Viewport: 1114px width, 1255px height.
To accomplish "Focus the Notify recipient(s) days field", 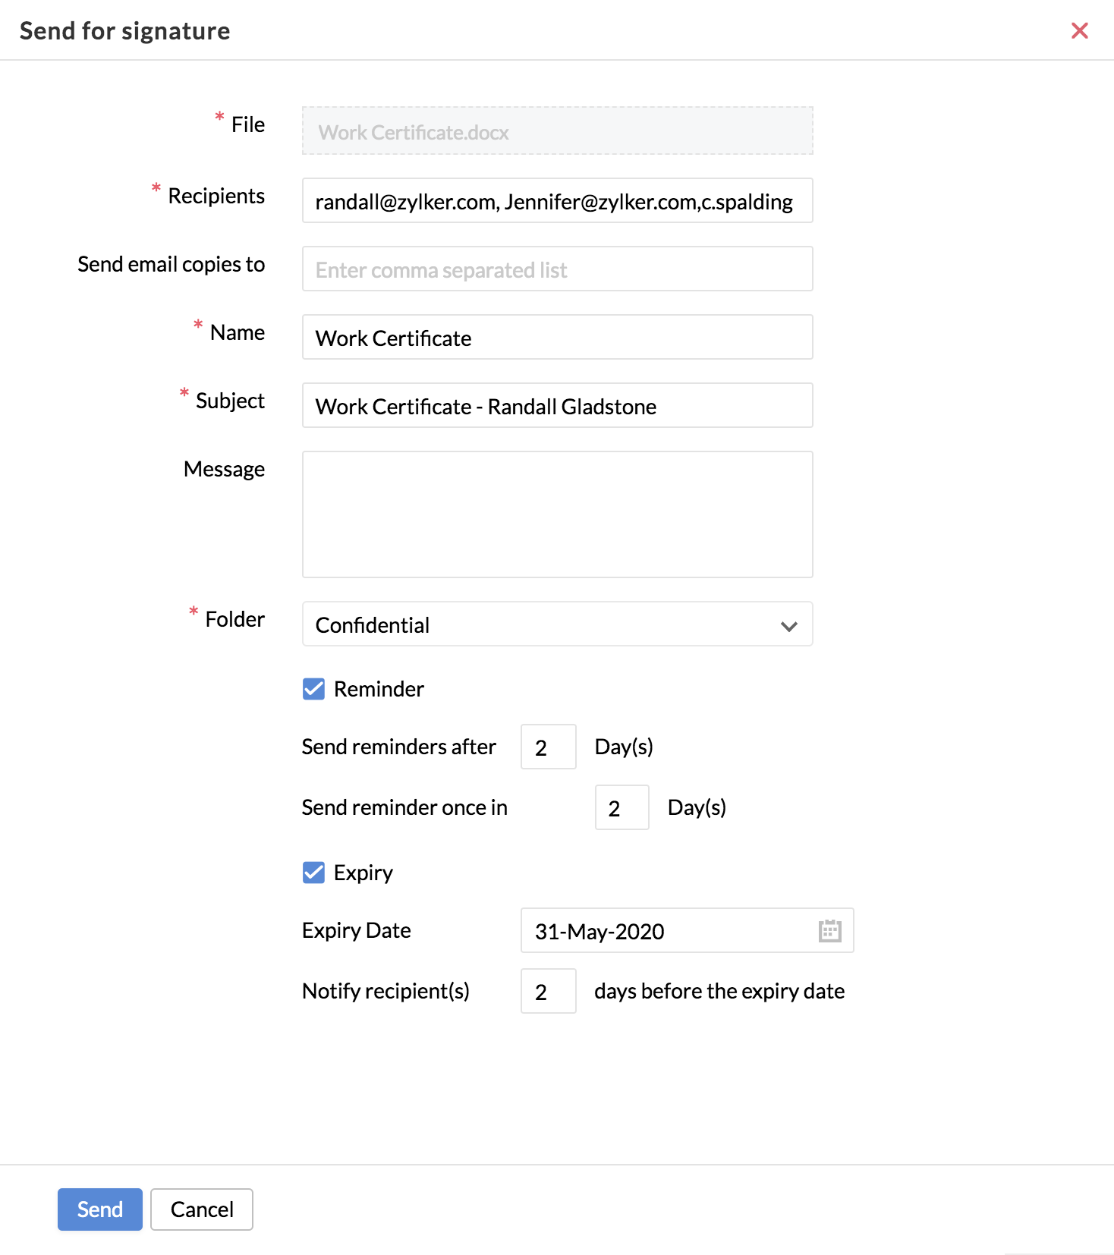I will click(549, 991).
